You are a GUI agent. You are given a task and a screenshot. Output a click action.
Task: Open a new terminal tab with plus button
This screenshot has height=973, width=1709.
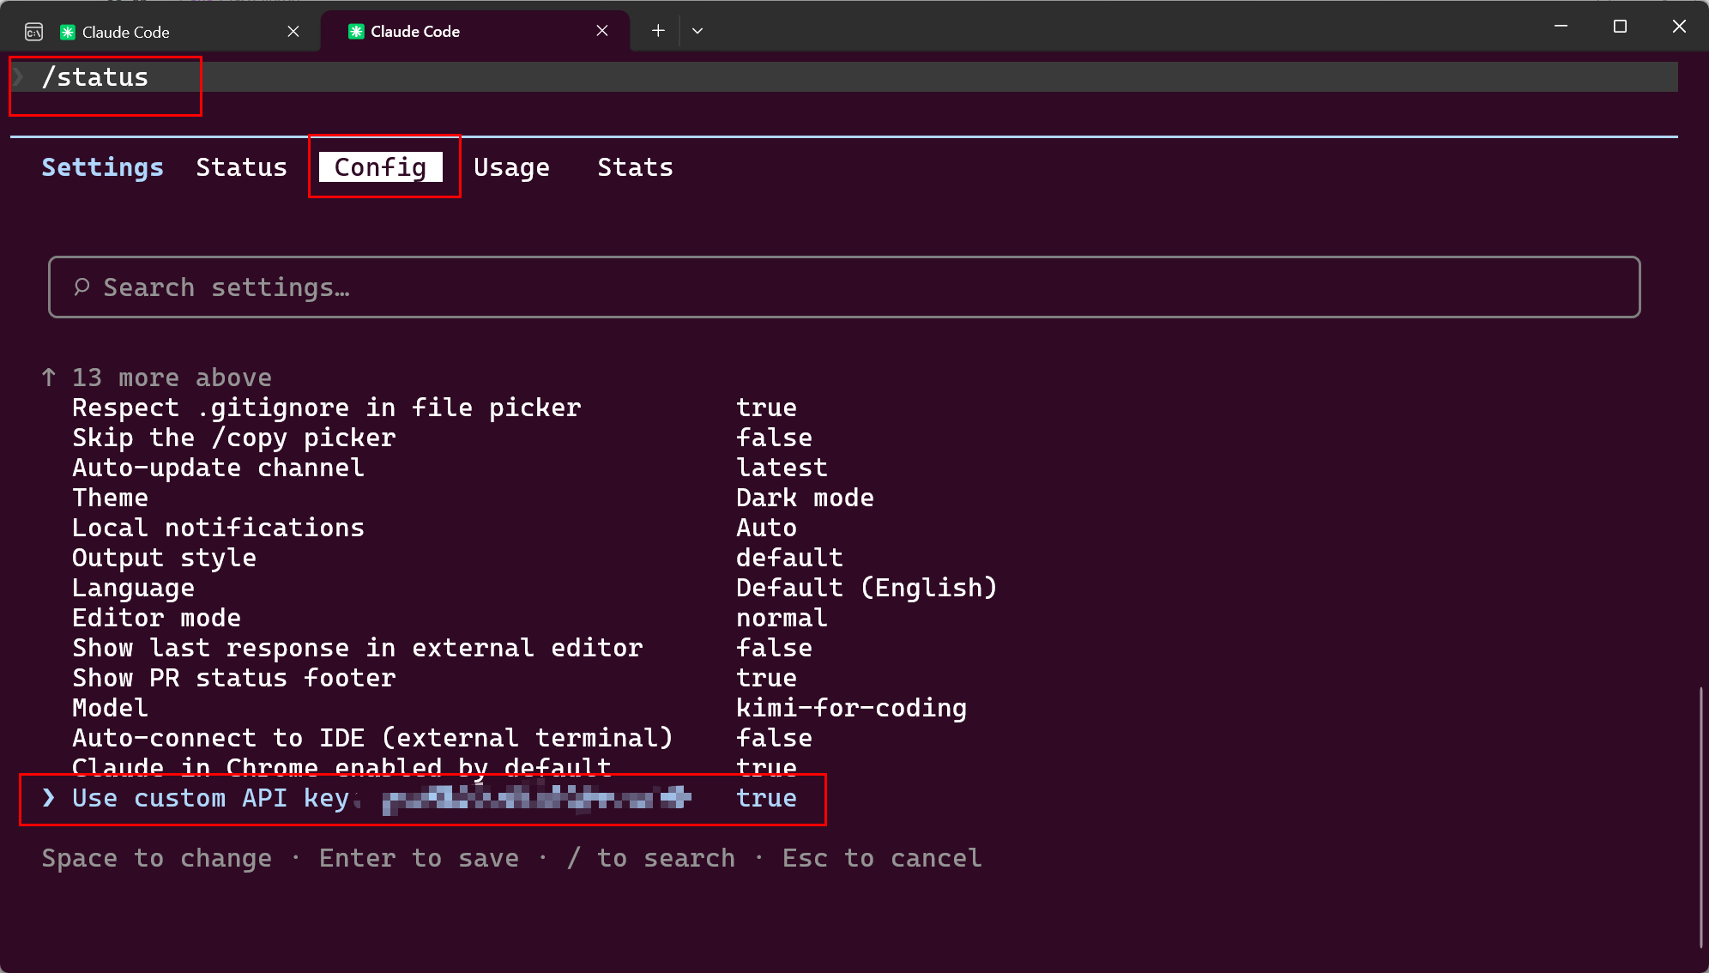click(658, 31)
